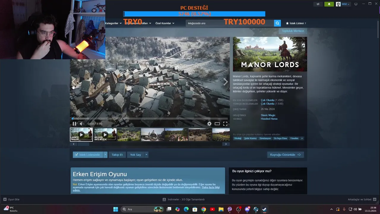Click the Manor Lords header image
This screenshot has height=214, width=380.
click(x=270, y=54)
